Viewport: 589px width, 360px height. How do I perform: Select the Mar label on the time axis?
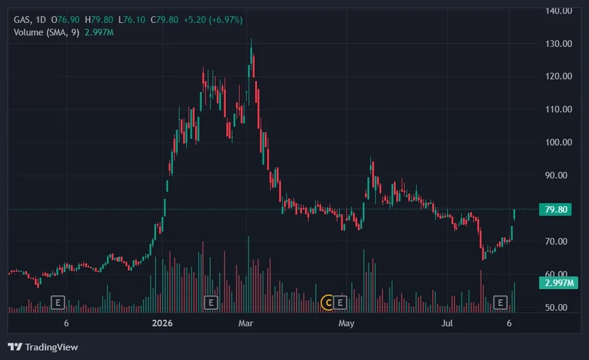[x=246, y=323]
